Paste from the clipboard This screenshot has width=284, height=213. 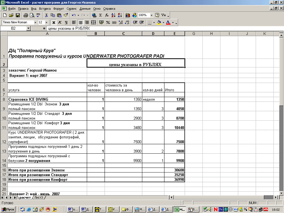[59, 15]
